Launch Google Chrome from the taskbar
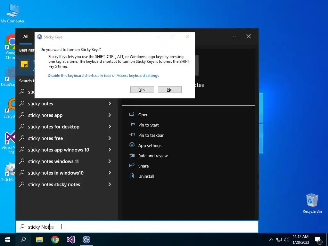Viewport: 328px width, 246px height. (x=55, y=240)
